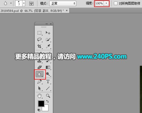Enable 对所有图层取样 checkbox
This screenshot has height=113, width=142.
116,3
